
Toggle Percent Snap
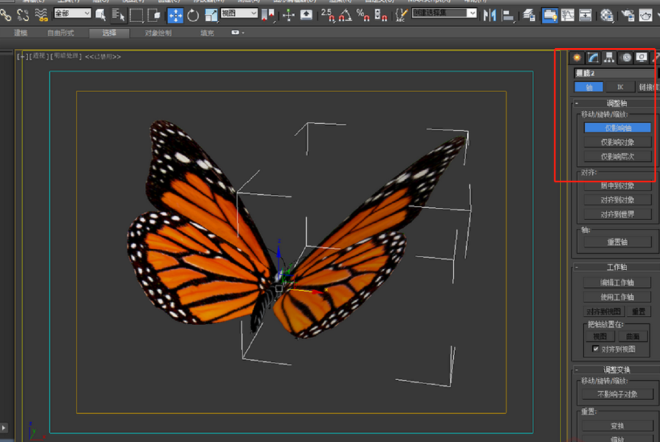(x=363, y=15)
